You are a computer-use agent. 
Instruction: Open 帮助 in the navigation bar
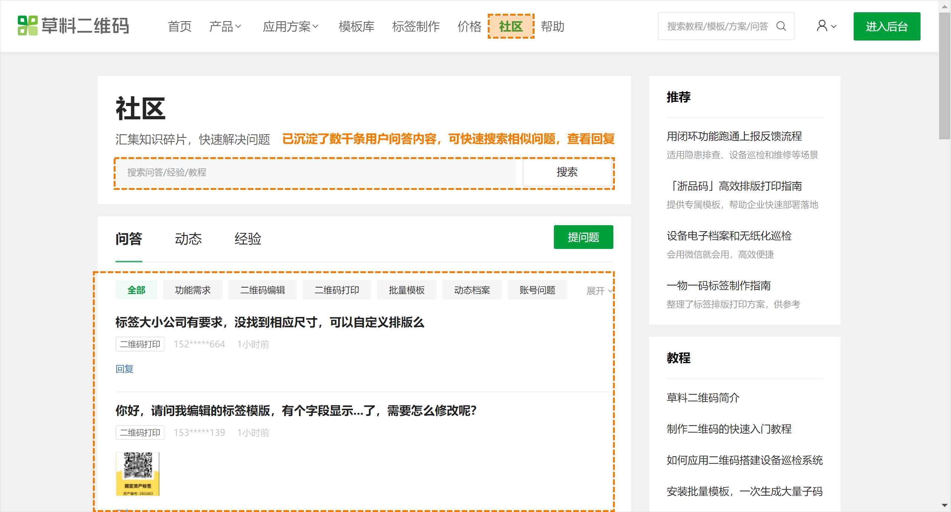click(552, 26)
